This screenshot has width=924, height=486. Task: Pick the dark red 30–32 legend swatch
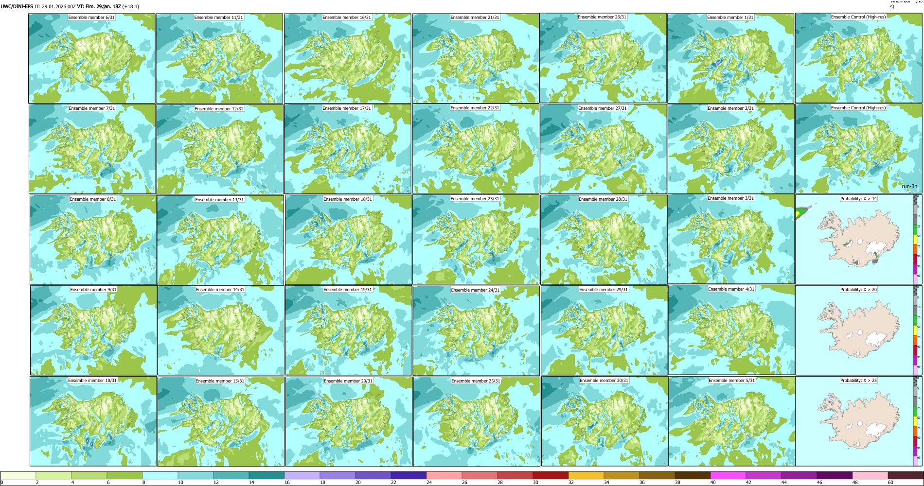(551, 476)
